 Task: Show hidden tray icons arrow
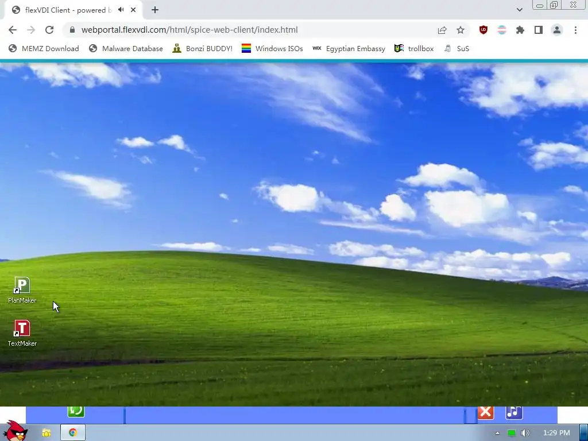pos(497,433)
